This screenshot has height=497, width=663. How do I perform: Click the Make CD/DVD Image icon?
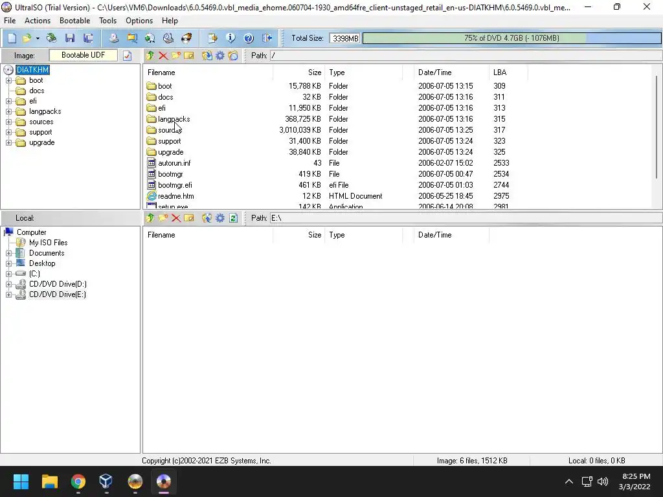click(113, 38)
